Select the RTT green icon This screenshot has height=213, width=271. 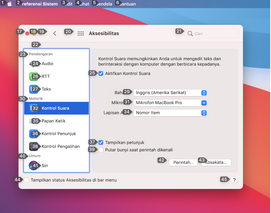point(34,76)
